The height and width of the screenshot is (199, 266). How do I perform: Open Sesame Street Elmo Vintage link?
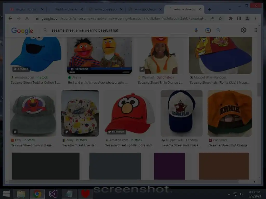click(x=33, y=145)
